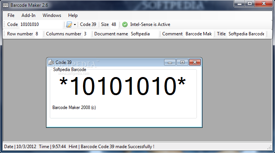Minimize the Code 39 child window
This screenshot has width=275, height=153.
click(x=170, y=62)
